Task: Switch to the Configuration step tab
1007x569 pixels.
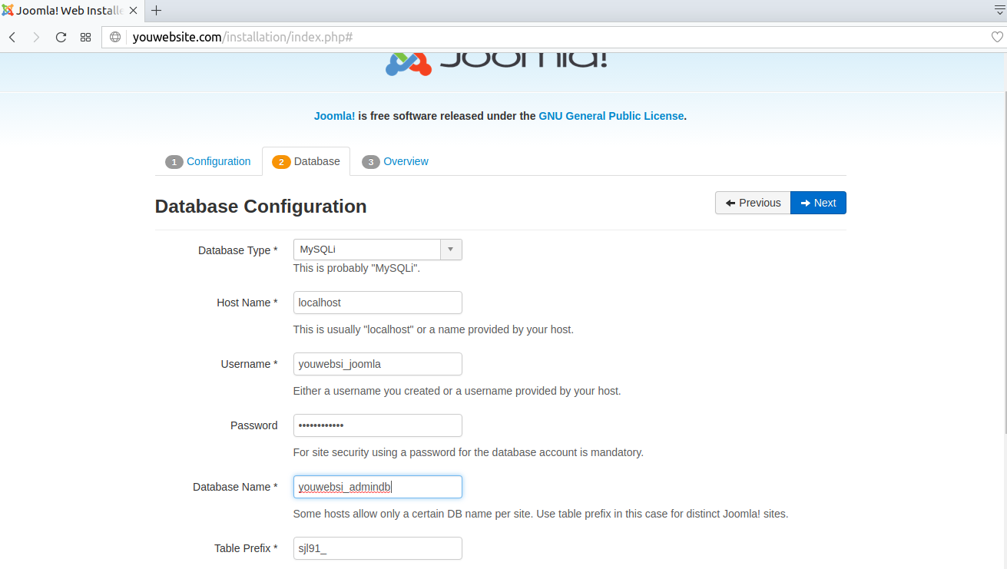Action: [x=208, y=161]
